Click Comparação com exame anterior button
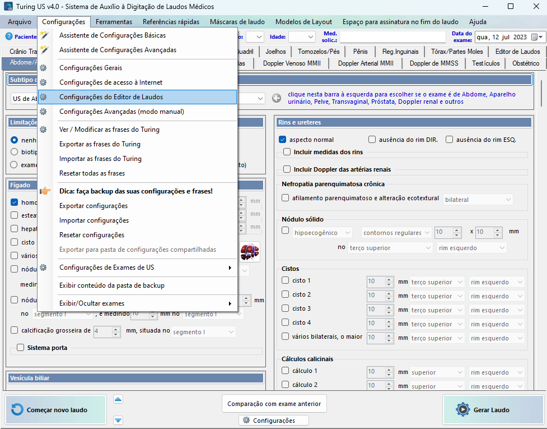This screenshot has width=547, height=429. pyautogui.click(x=274, y=404)
